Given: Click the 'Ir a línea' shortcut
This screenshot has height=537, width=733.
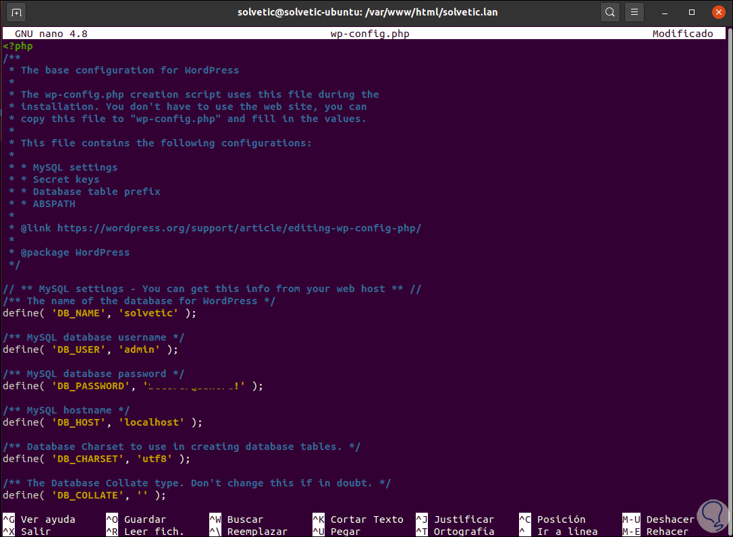Looking at the screenshot, I should 558,532.
